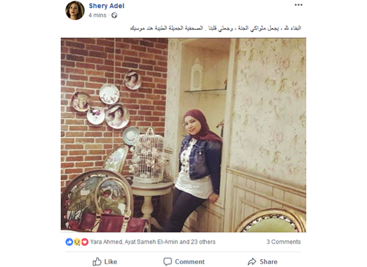Click the thumbs-up outline Like icon
The image size is (367, 267).
tap(97, 262)
